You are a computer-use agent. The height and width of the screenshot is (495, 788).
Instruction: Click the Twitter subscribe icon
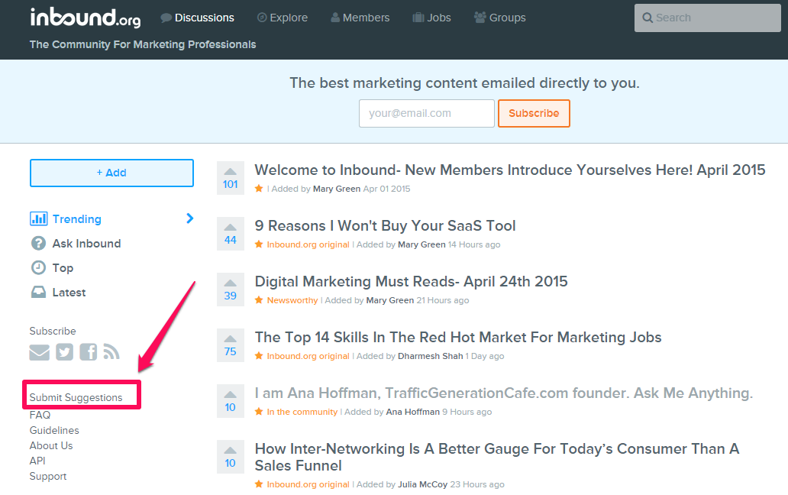[64, 352]
